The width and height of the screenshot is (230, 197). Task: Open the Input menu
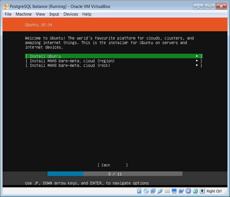[x=54, y=14]
